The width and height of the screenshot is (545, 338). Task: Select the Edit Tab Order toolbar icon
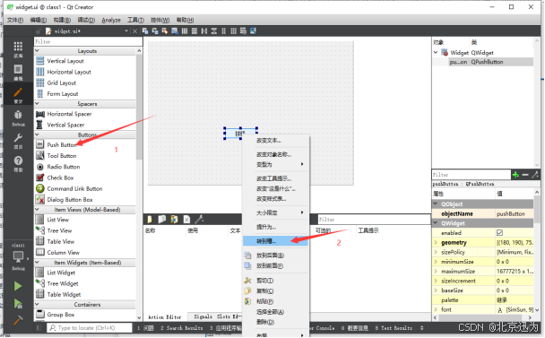coord(175,31)
